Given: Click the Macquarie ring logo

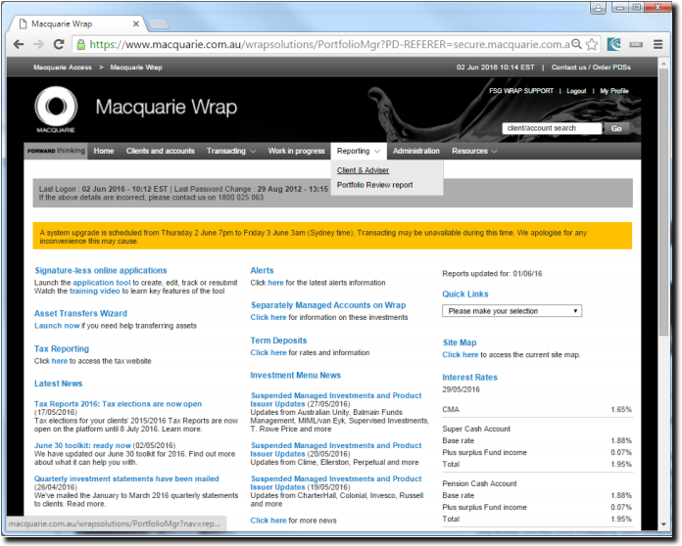Looking at the screenshot, I should [56, 107].
